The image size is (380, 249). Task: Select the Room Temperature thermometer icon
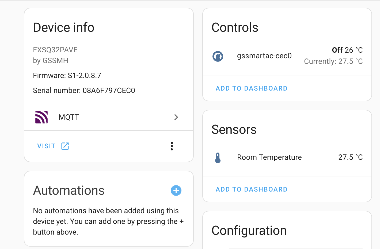pos(218,157)
